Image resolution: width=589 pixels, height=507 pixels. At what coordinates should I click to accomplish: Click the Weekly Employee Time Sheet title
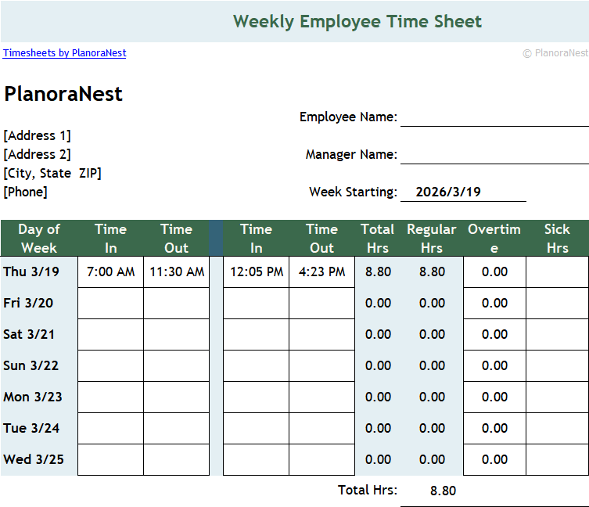coord(357,21)
